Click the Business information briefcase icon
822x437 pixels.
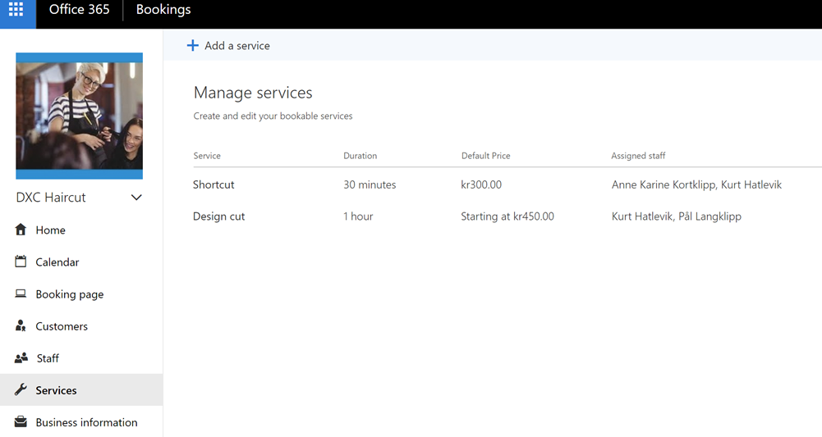(21, 422)
